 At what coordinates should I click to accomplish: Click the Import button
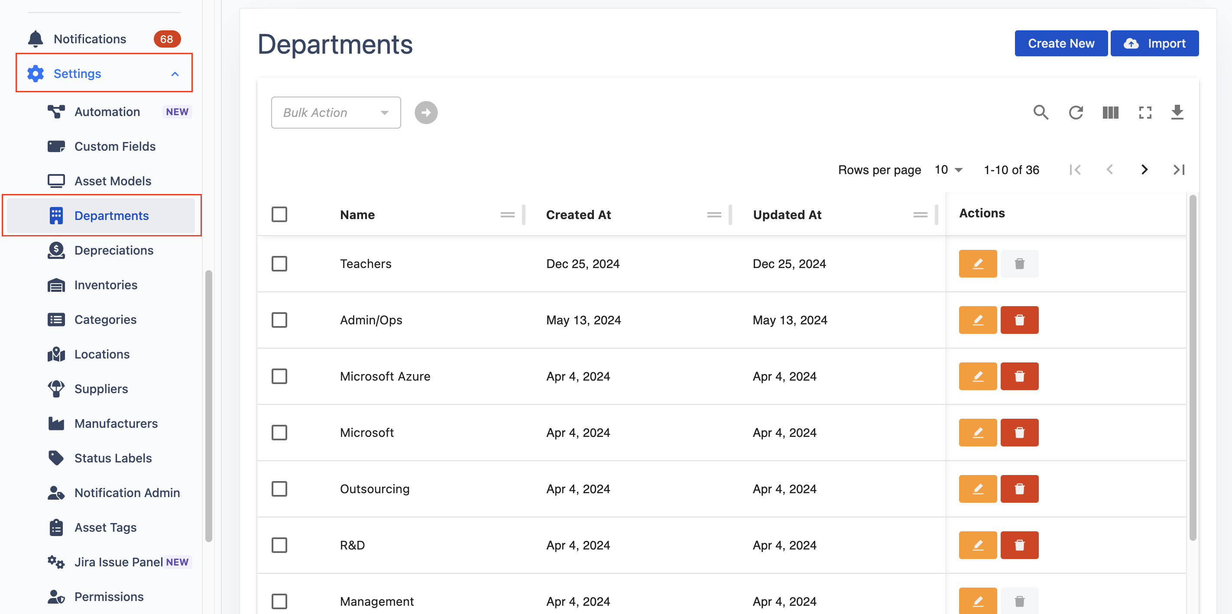(x=1154, y=43)
